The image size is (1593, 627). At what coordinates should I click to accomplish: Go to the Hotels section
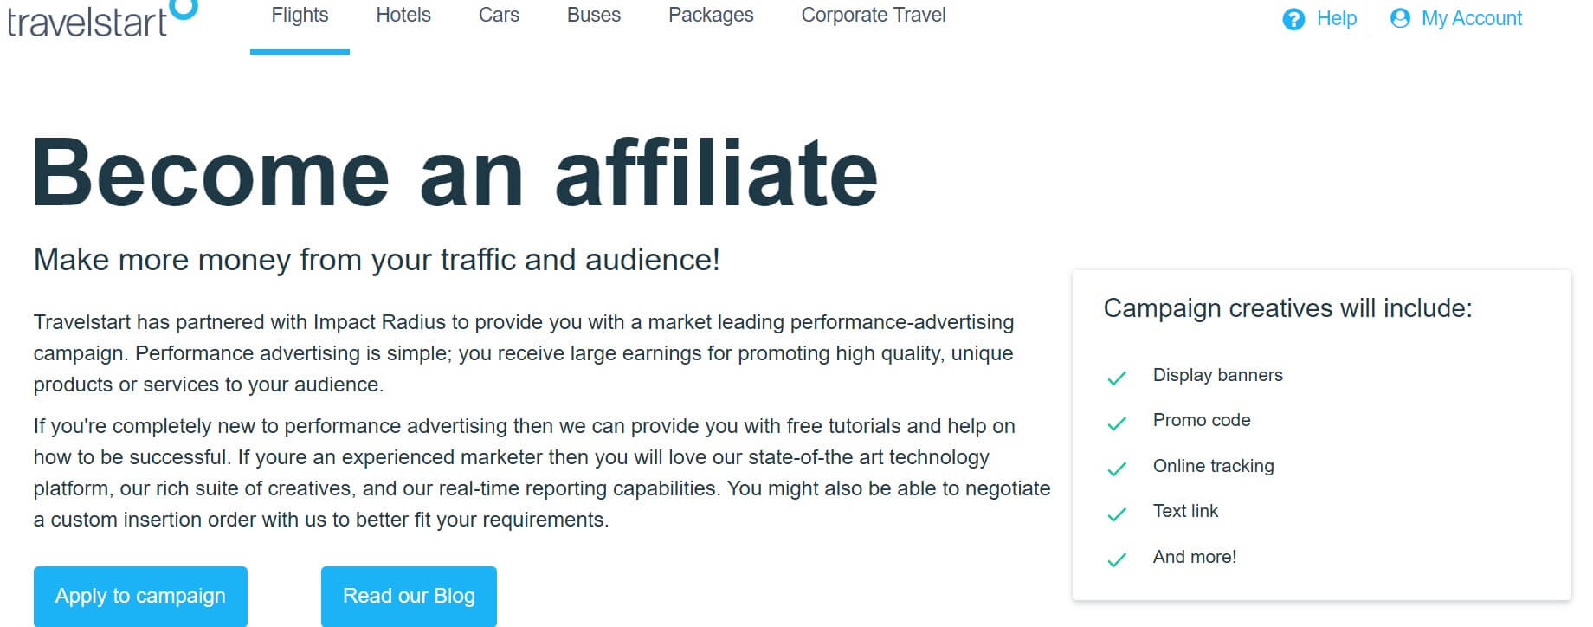403,16
